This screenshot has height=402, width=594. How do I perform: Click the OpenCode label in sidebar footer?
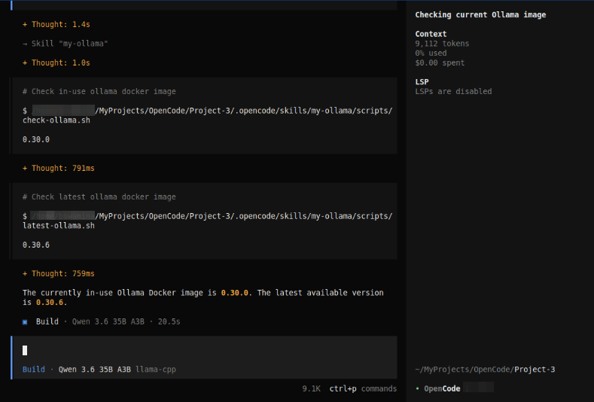point(442,388)
